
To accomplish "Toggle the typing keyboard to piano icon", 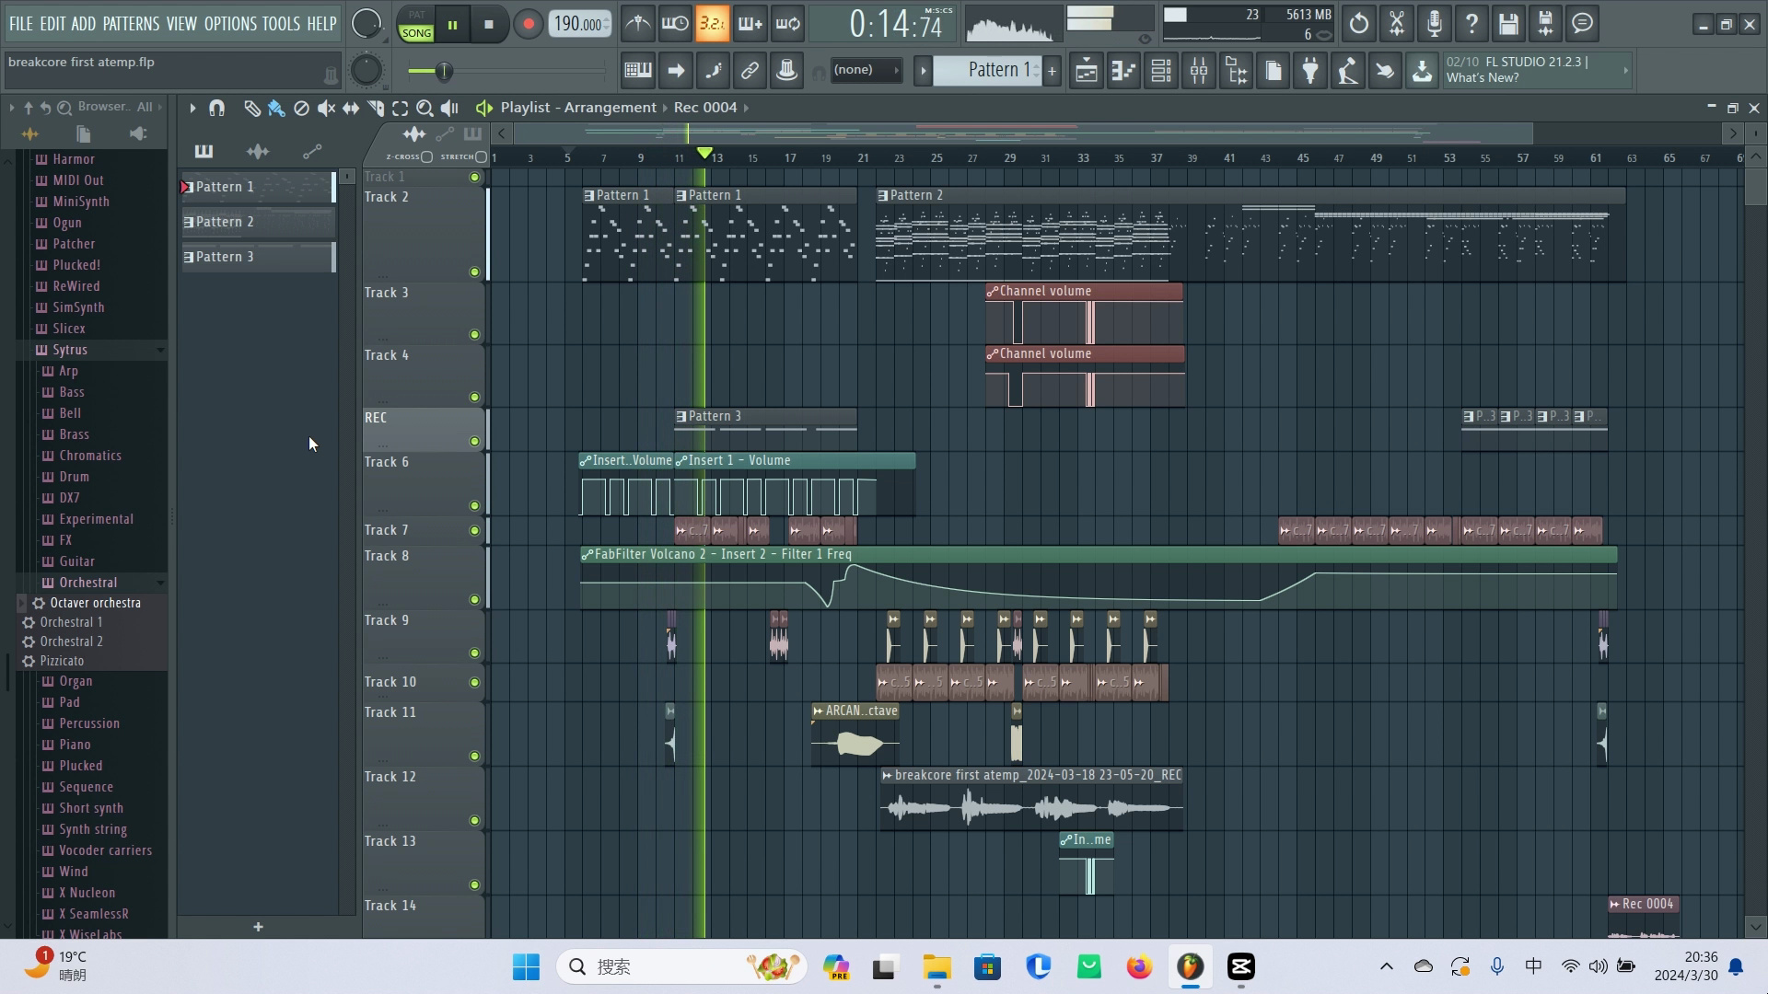I will click(x=637, y=71).
